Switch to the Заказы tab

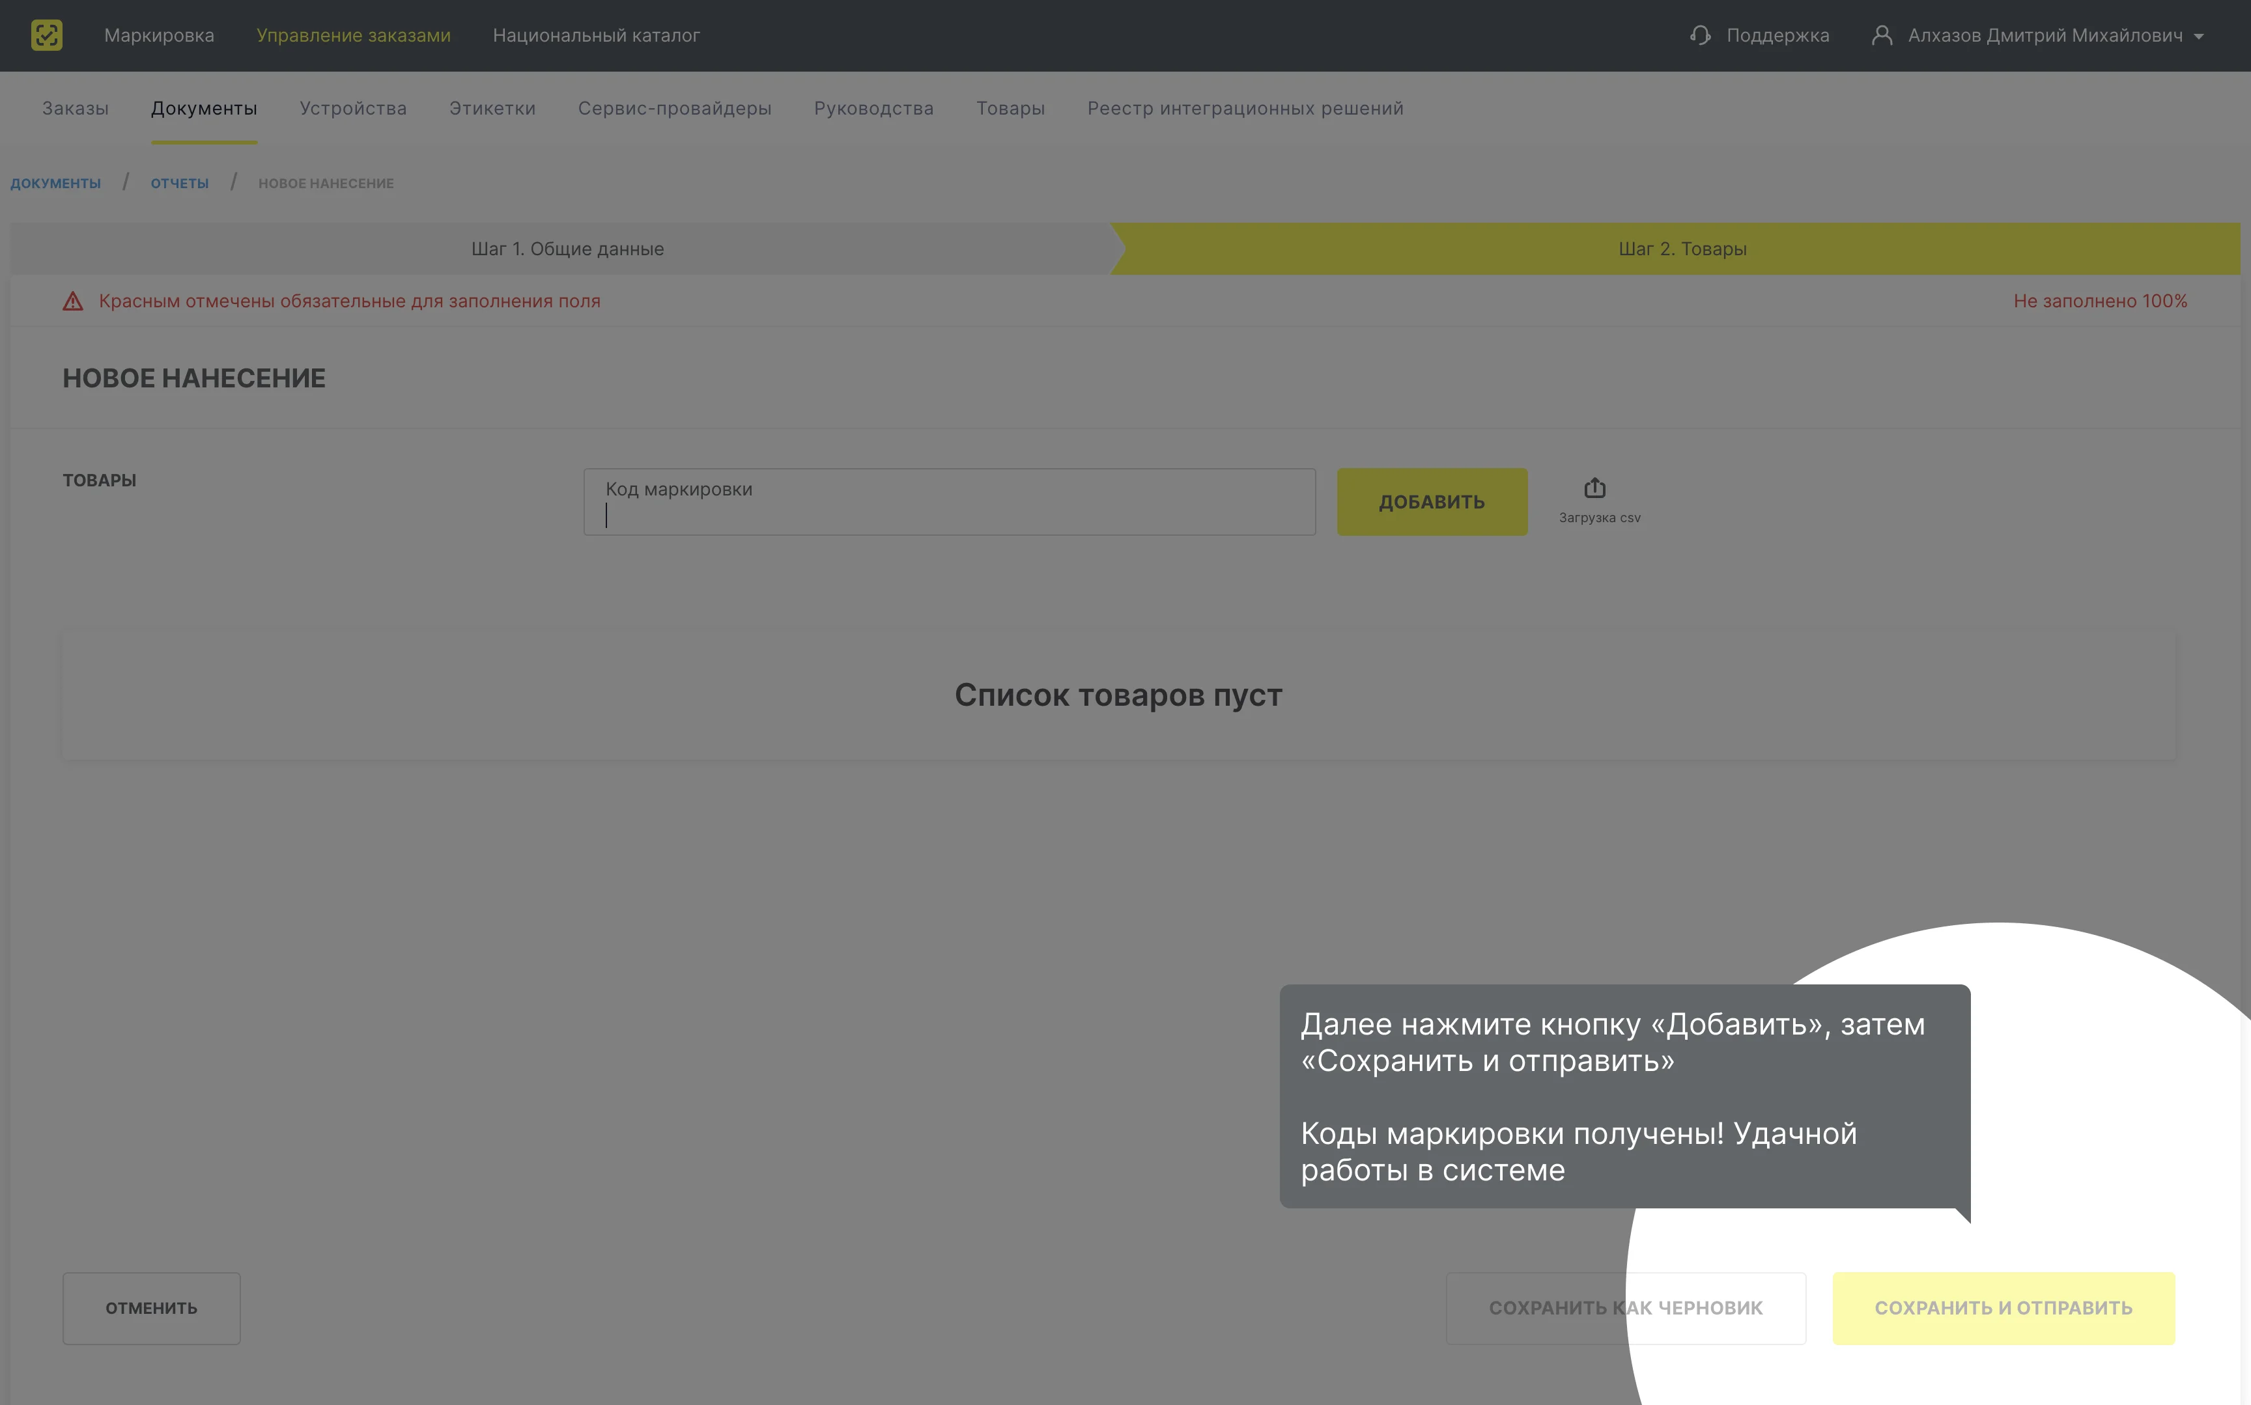pyautogui.click(x=76, y=108)
